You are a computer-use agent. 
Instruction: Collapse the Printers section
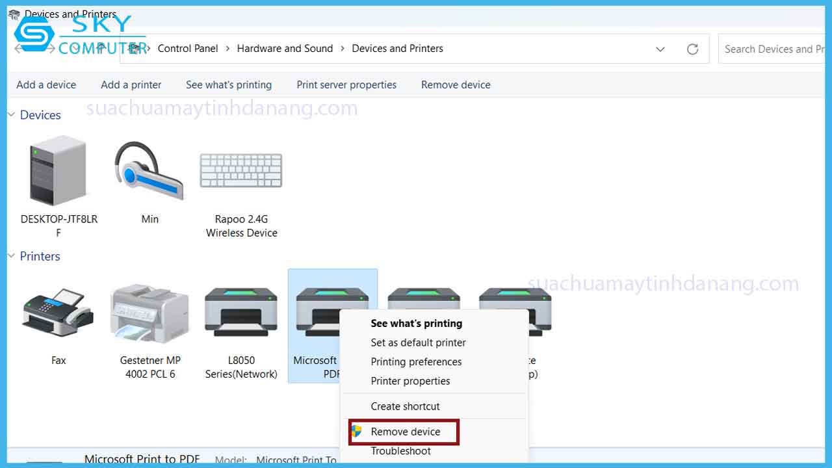pos(10,255)
